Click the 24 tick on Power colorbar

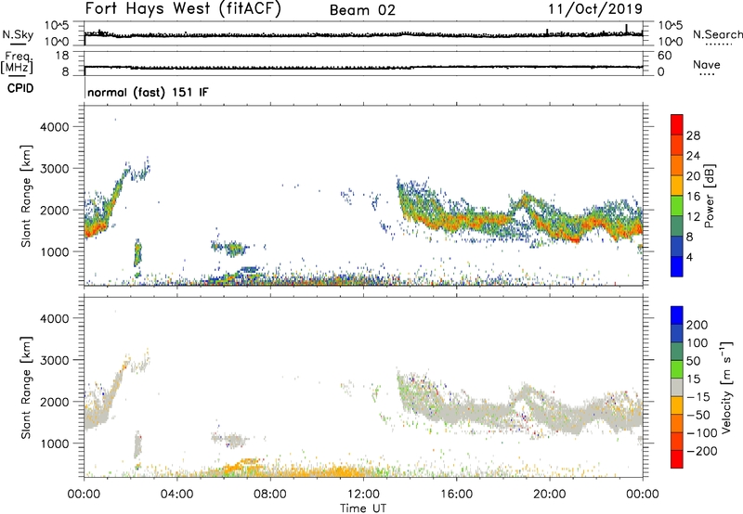coord(693,156)
